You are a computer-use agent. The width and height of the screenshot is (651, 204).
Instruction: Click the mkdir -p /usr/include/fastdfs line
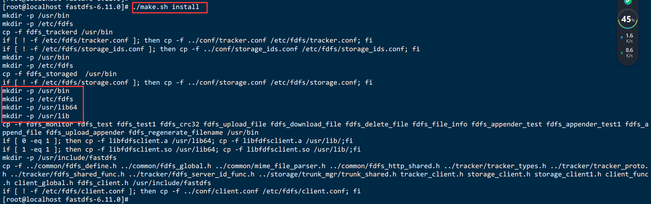point(60,158)
